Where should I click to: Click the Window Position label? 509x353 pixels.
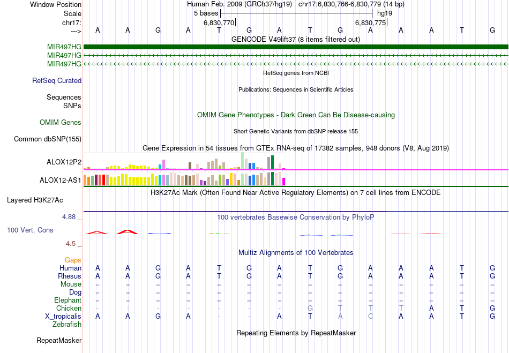pyautogui.click(x=56, y=4)
